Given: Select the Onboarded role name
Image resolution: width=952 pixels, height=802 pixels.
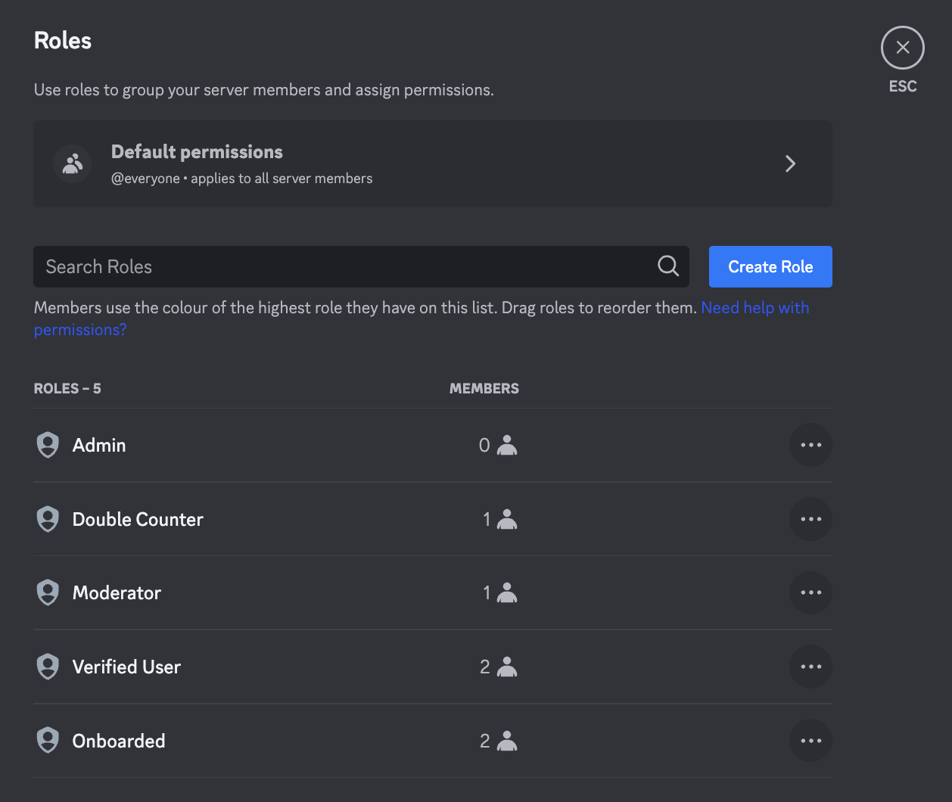Looking at the screenshot, I should pos(119,741).
